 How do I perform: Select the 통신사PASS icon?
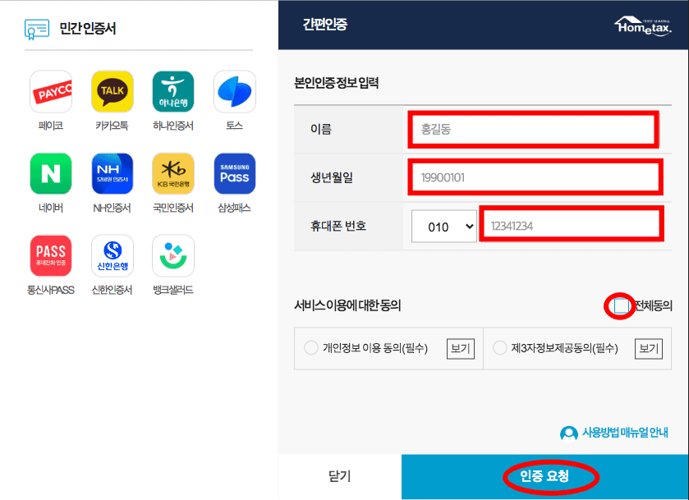51,255
